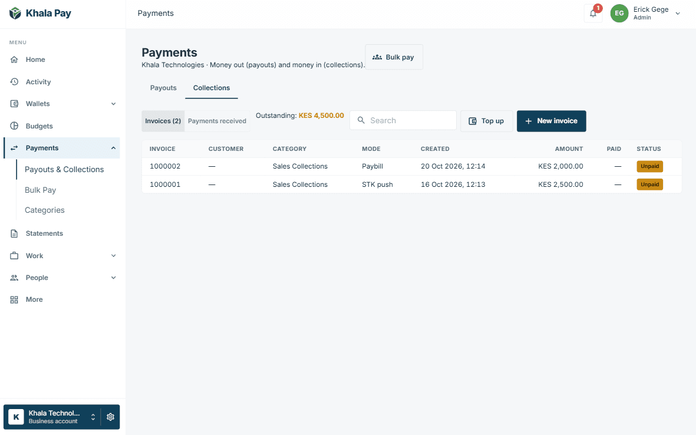Click the EG user avatar
This screenshot has width=696, height=435.
pos(619,14)
